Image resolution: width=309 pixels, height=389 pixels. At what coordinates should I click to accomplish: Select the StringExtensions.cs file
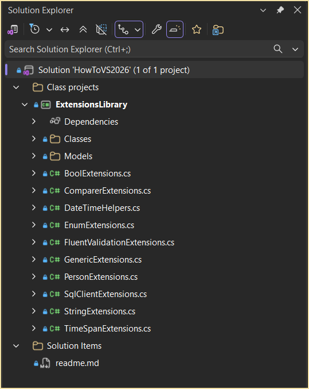(x=100, y=311)
